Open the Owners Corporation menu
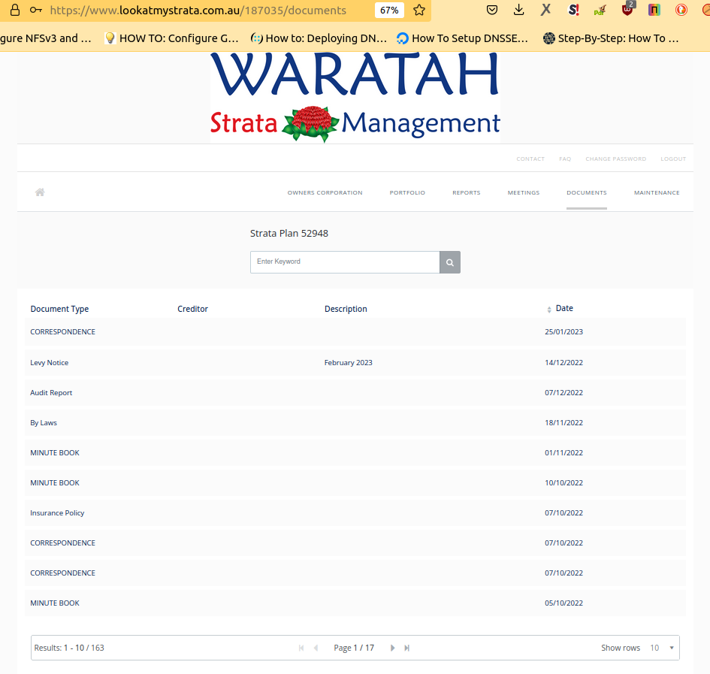 pos(325,193)
